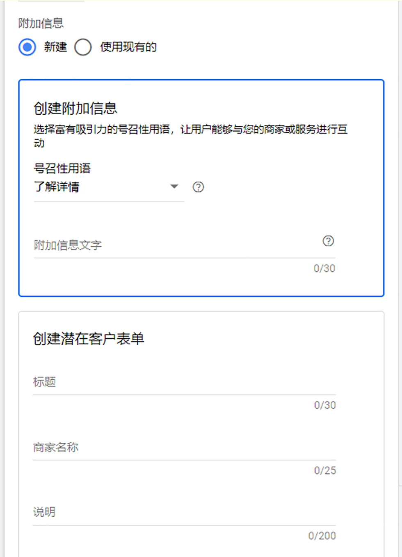
Task: Click into the 标题 text field
Action: [184, 383]
